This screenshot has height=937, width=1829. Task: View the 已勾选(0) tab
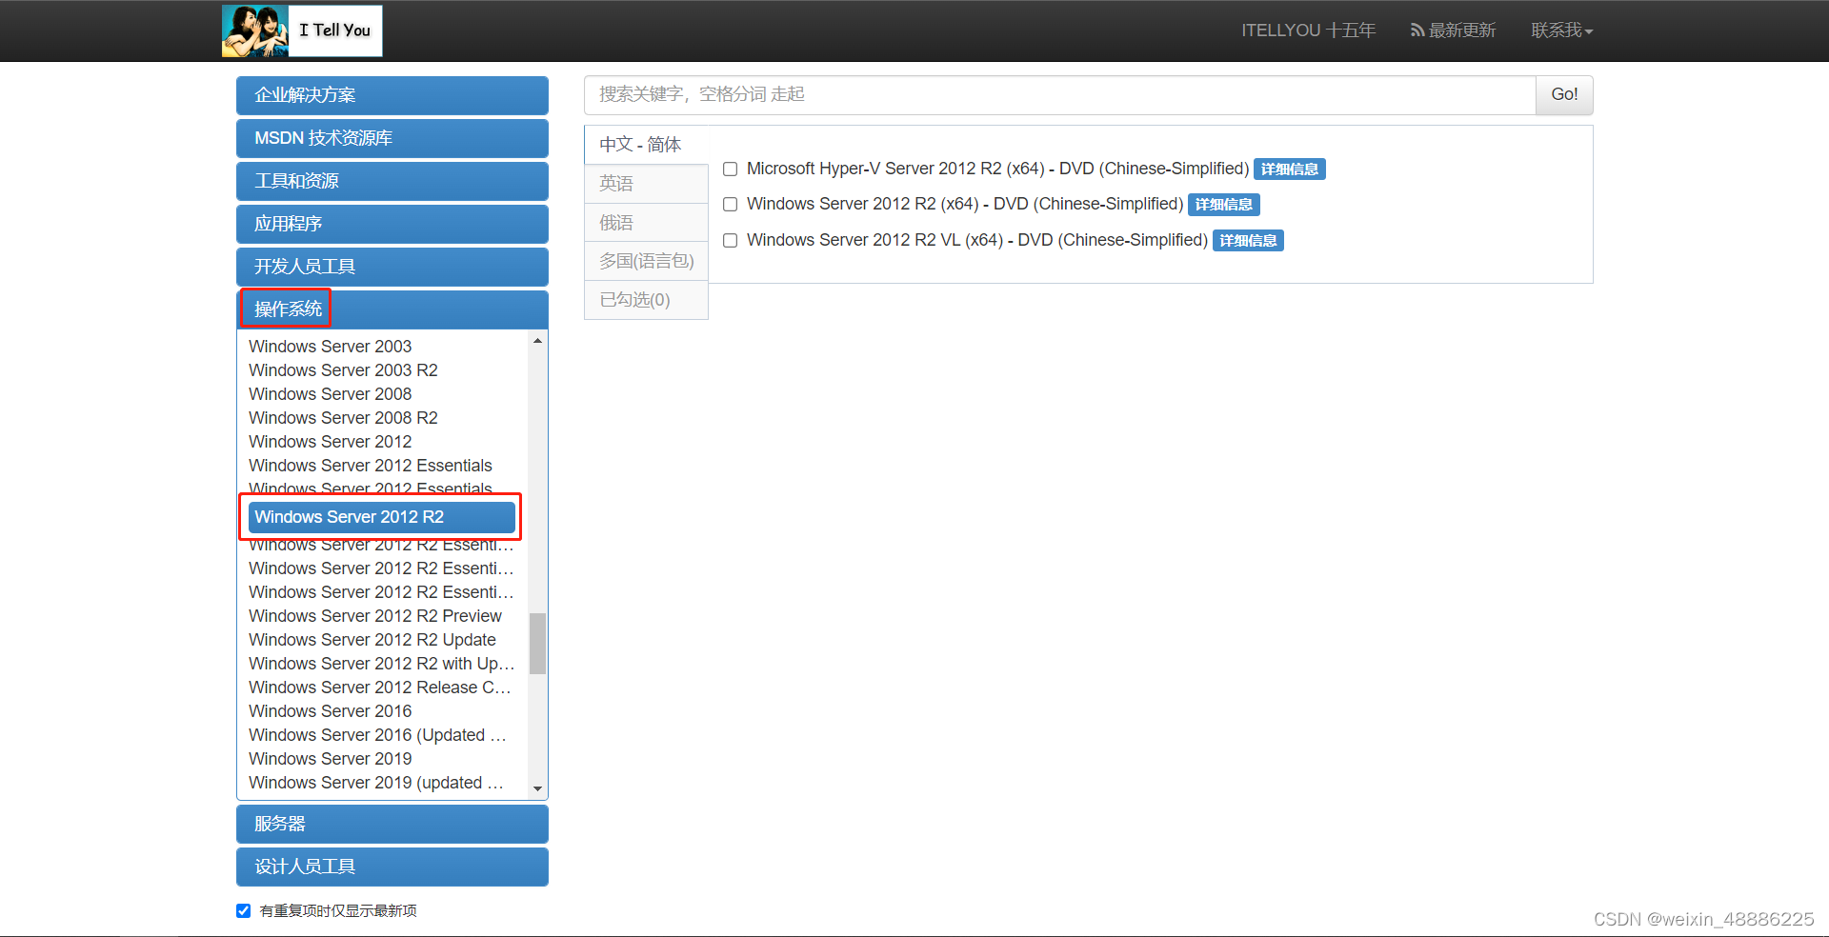pos(646,299)
